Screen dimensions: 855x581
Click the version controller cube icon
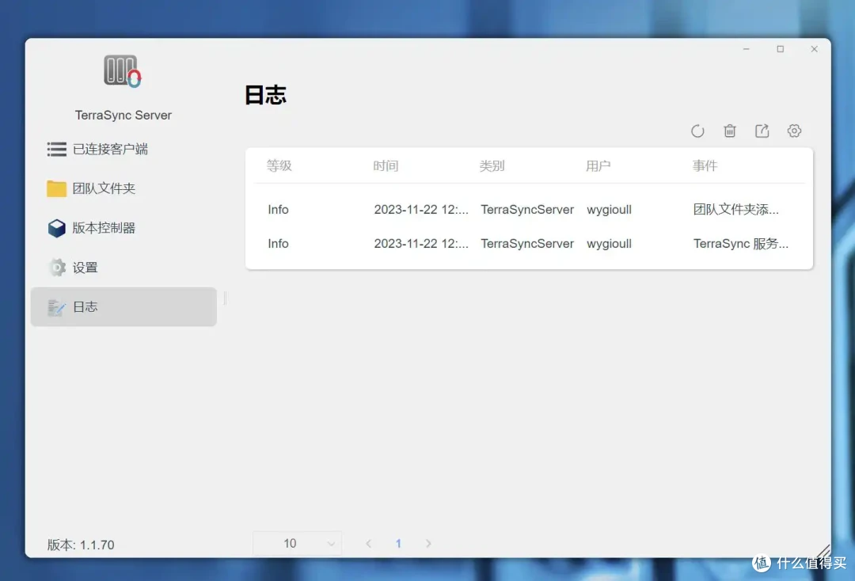pyautogui.click(x=57, y=229)
